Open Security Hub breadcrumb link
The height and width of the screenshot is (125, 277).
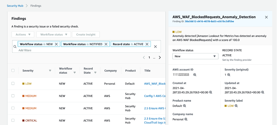pos(15,6)
